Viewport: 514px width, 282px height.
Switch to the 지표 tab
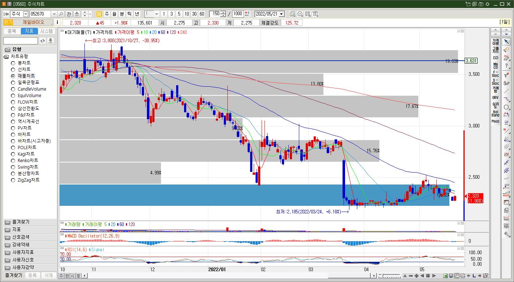[x=30, y=31]
